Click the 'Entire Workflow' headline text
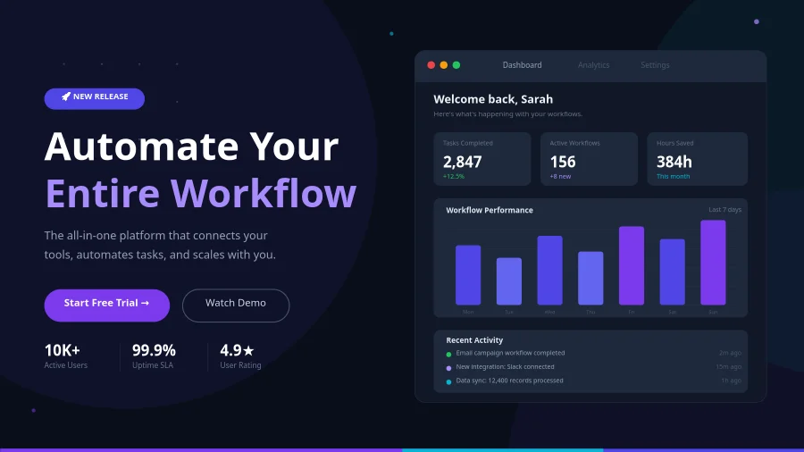This screenshot has width=804, height=452. click(x=200, y=193)
